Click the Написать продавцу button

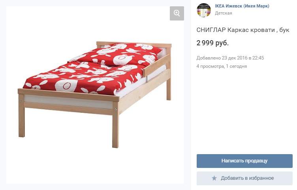(x=244, y=161)
